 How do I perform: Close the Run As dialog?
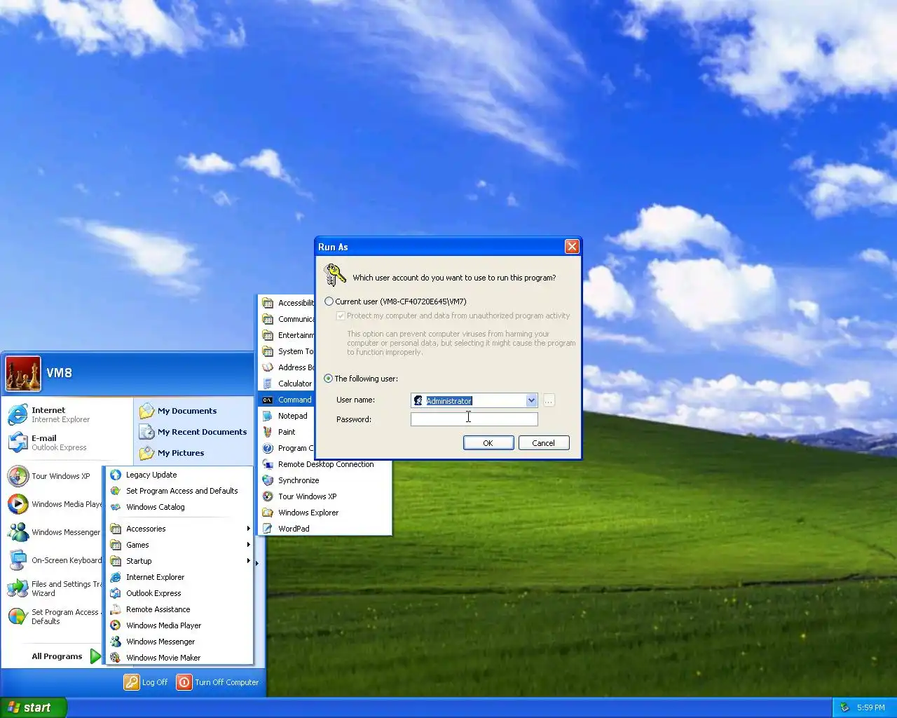(x=573, y=247)
